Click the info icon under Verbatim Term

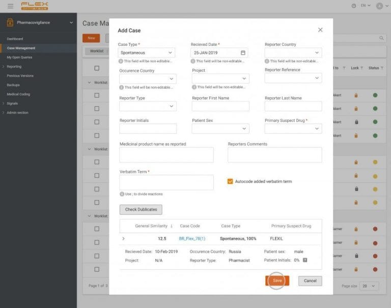tap(122, 194)
